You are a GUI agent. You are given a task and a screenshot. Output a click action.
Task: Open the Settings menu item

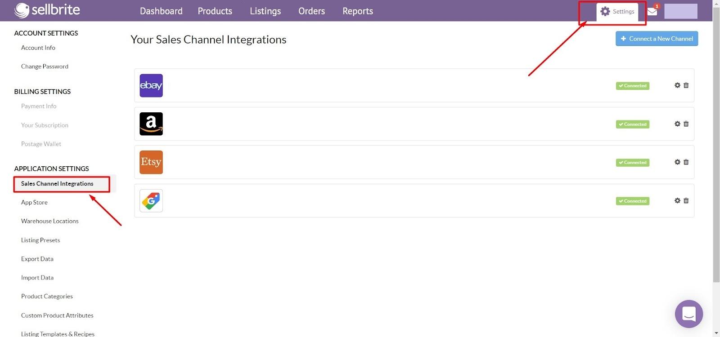tap(617, 12)
